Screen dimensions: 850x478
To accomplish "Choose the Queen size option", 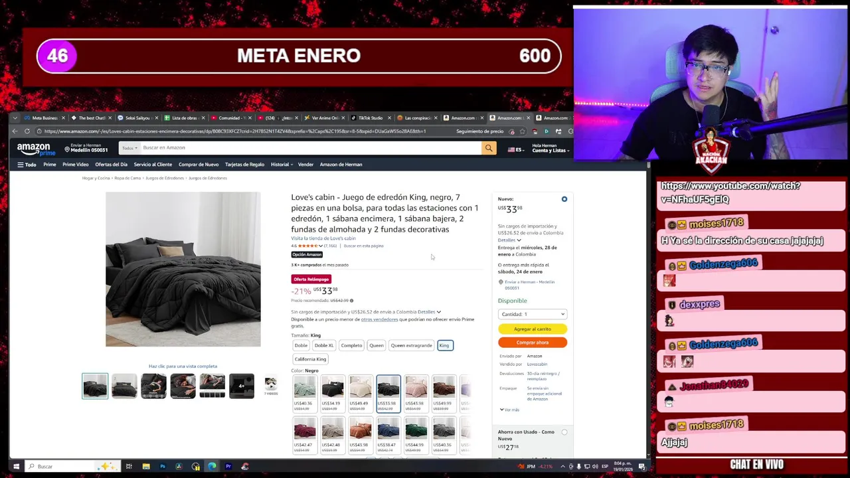I will (377, 345).
